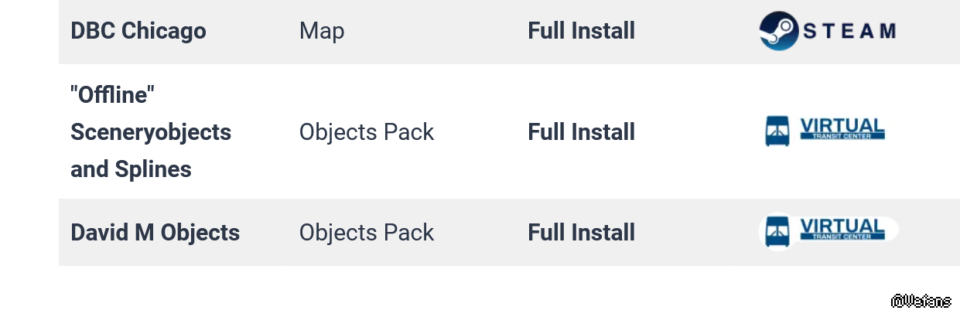Click the "and Splines" text line
Image resolution: width=960 pixels, height=317 pixels.
point(131,169)
